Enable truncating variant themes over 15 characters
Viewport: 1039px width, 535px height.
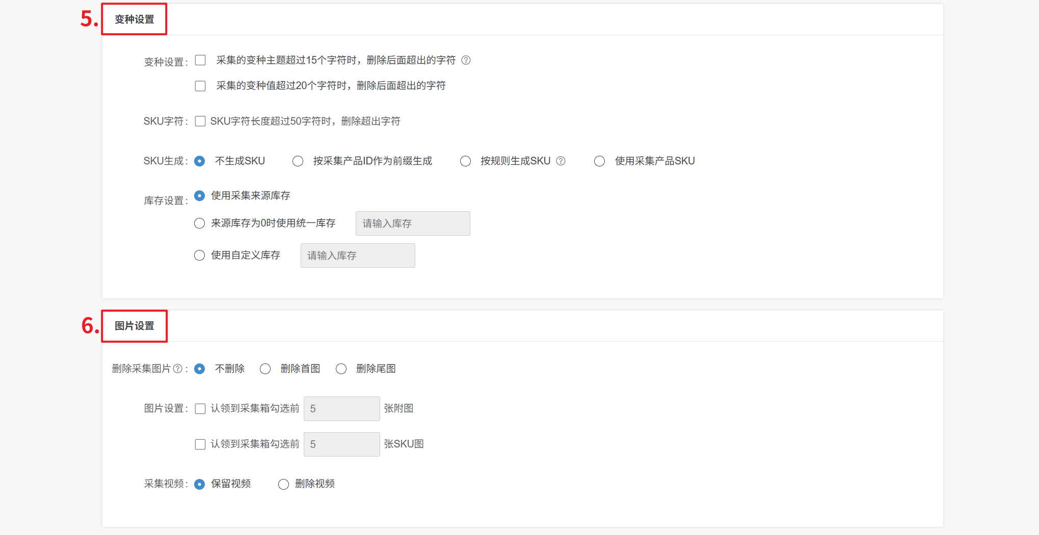tap(200, 61)
